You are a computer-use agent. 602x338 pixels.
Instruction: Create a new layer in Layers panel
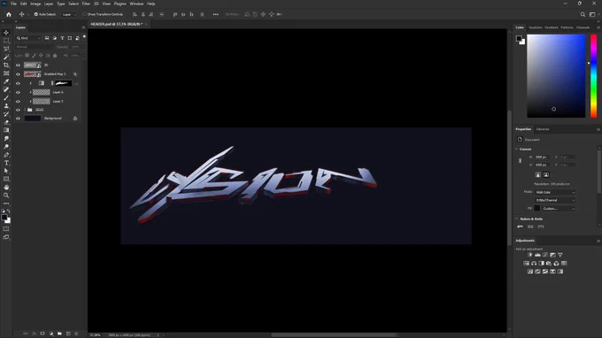[x=68, y=334]
